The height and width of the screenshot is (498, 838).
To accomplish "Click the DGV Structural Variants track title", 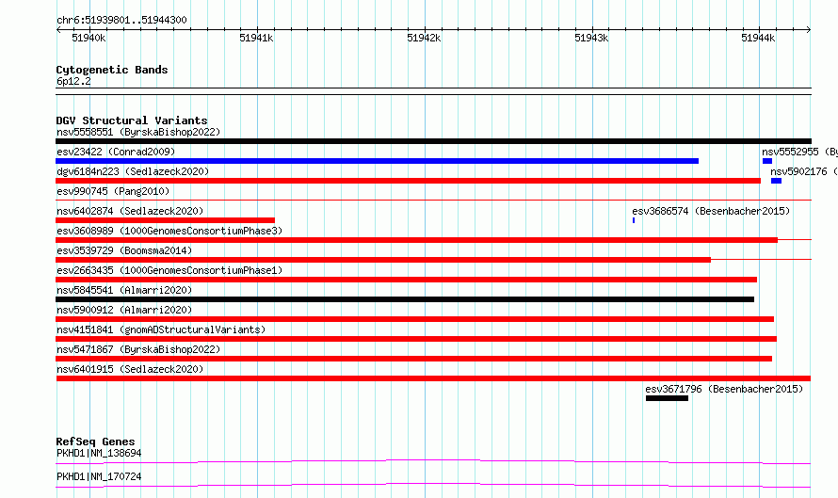I will coord(132,120).
